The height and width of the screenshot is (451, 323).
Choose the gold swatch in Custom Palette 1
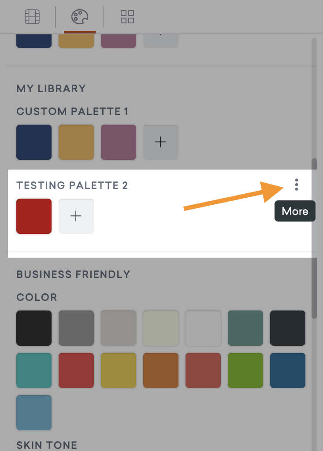(76, 142)
